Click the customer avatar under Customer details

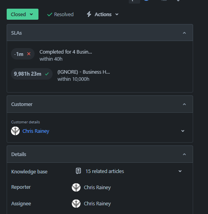click(15, 131)
